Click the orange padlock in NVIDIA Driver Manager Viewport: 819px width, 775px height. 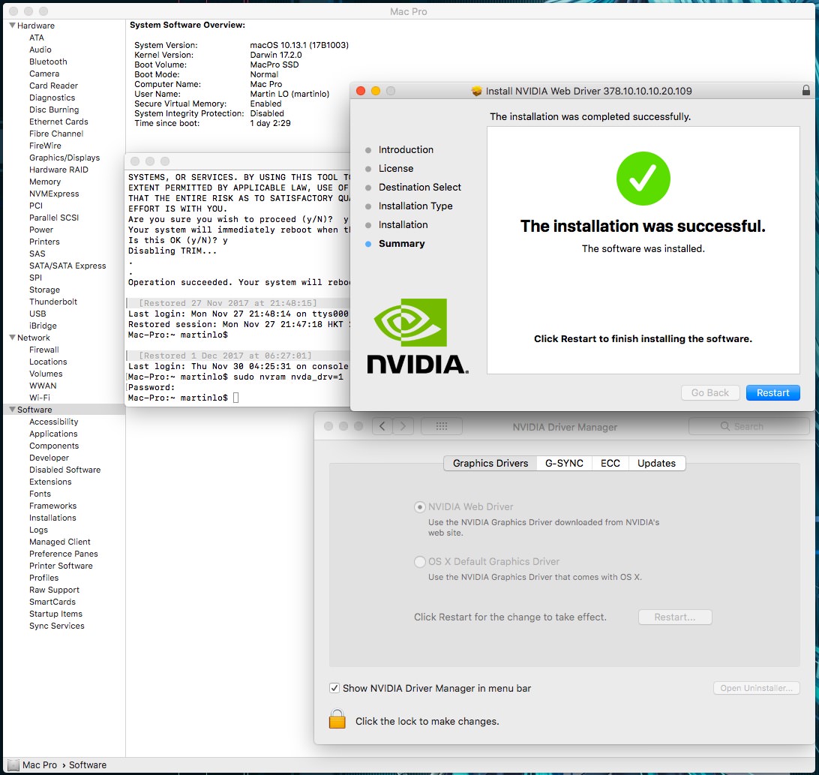tap(337, 719)
